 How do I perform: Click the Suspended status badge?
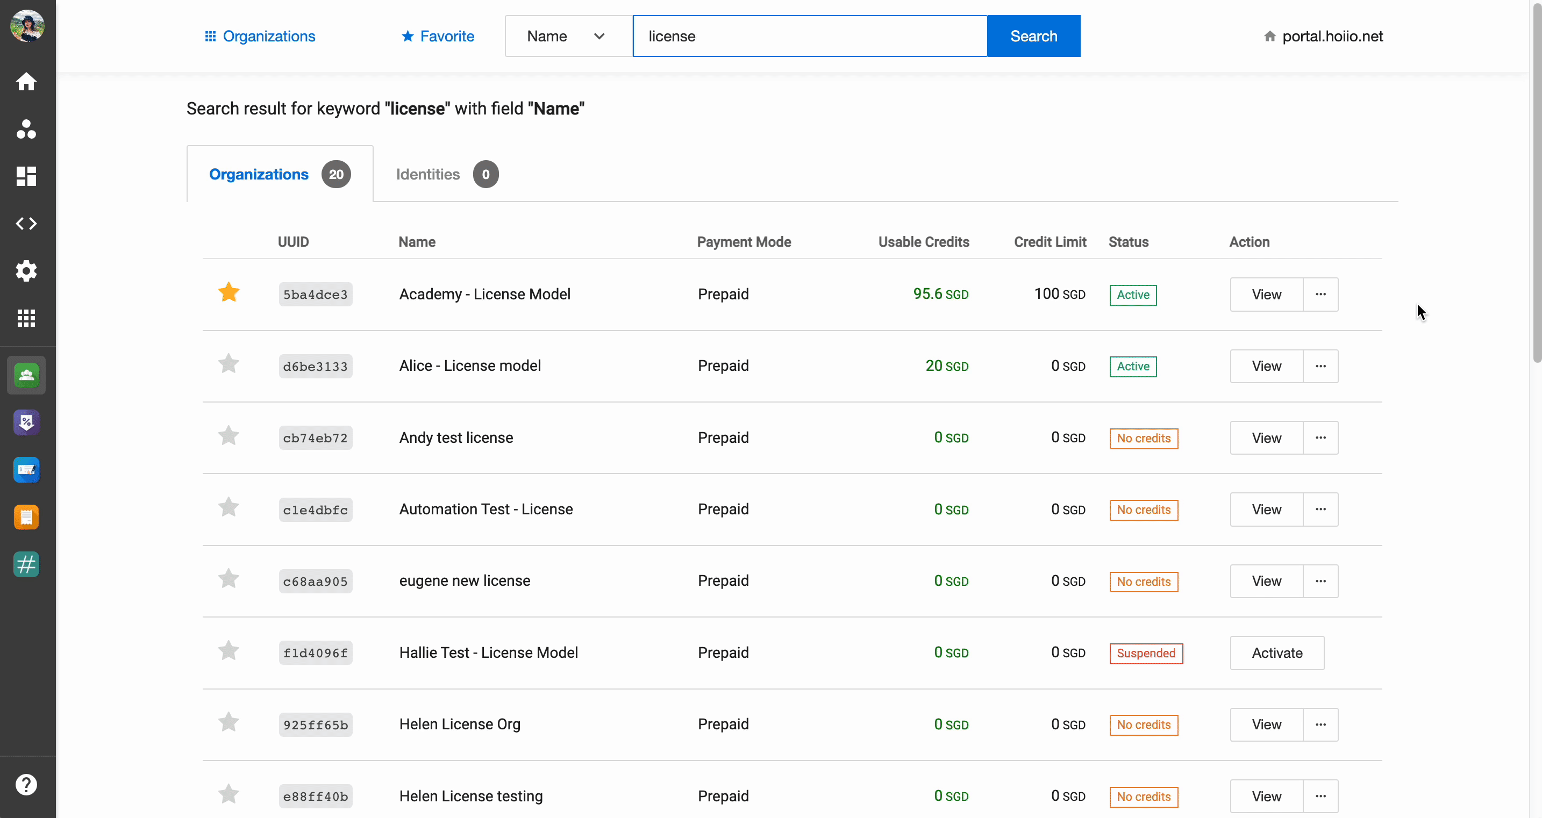(x=1146, y=653)
